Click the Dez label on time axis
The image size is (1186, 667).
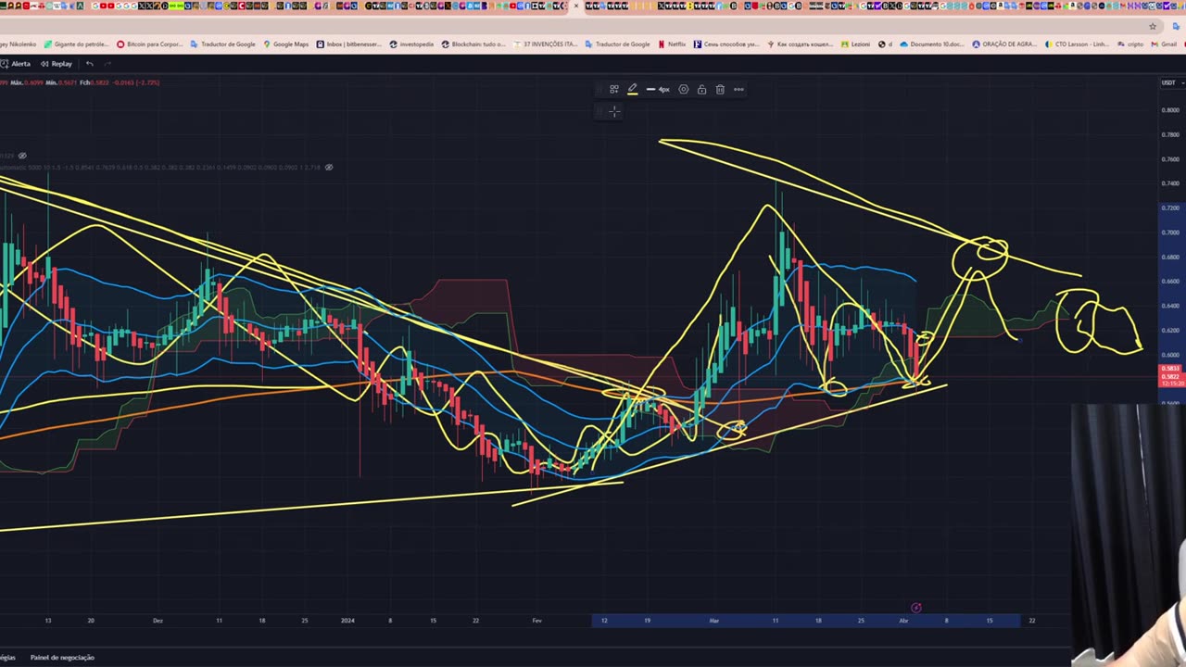point(158,621)
